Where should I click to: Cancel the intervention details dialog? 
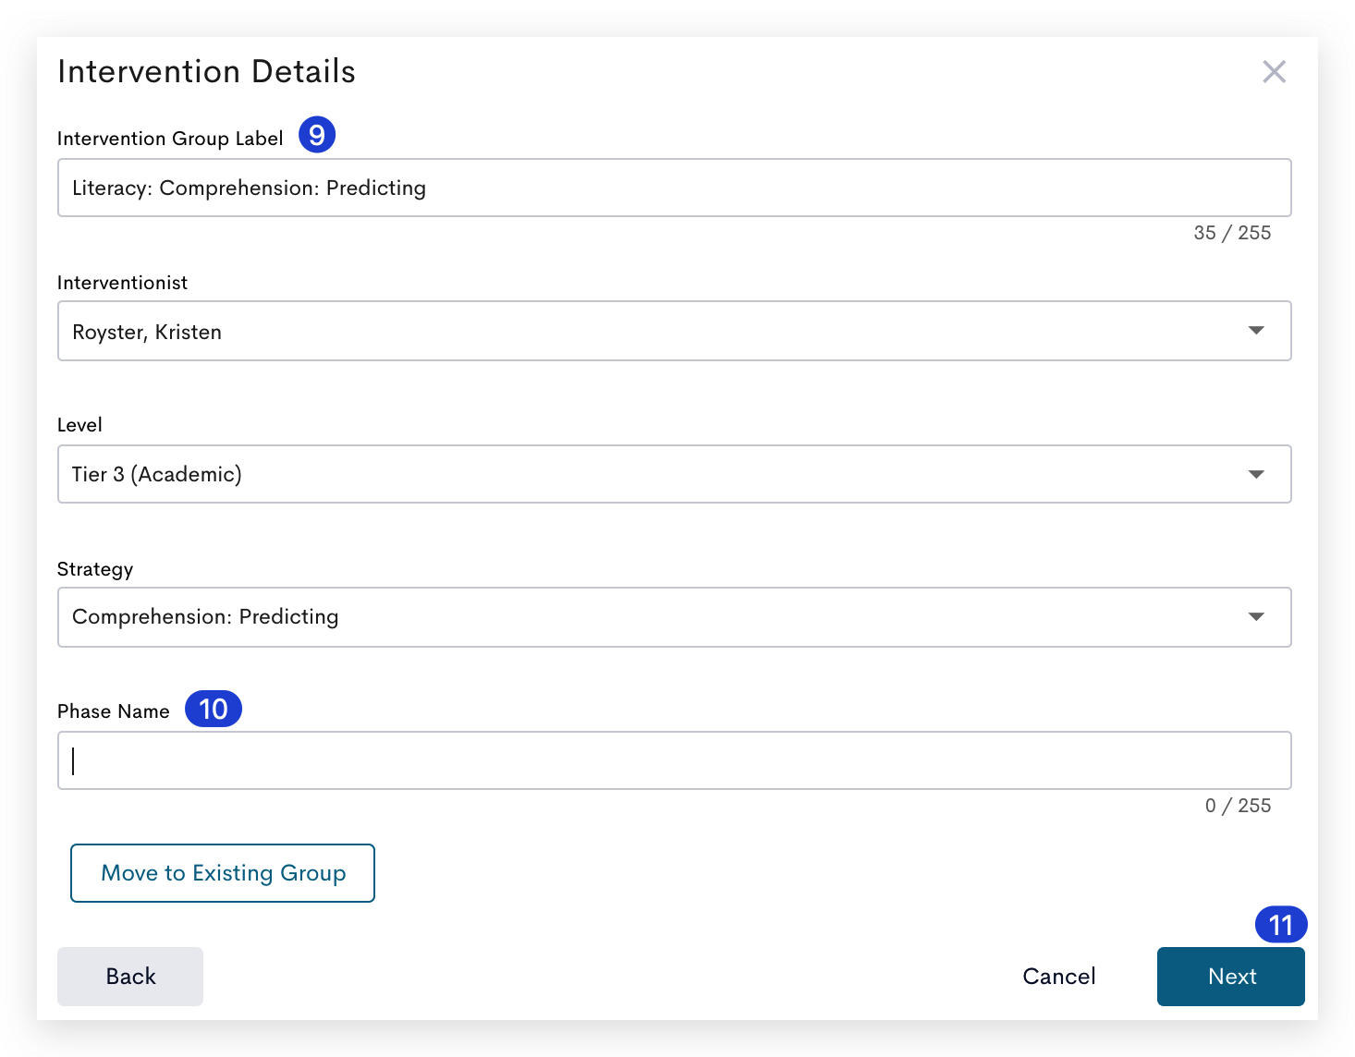[x=1059, y=977]
